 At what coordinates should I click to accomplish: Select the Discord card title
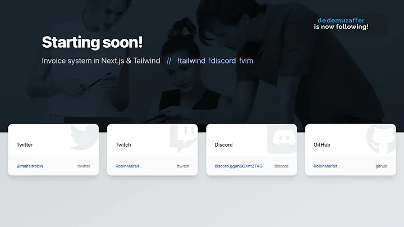click(x=224, y=145)
